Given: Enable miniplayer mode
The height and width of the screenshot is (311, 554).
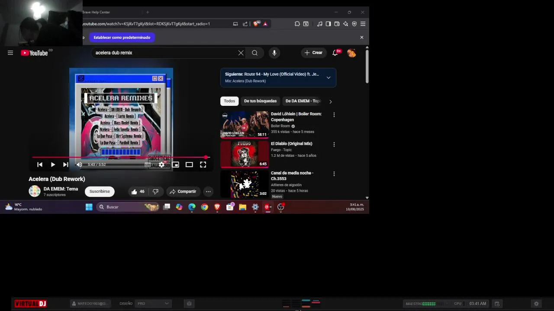Looking at the screenshot, I should (x=175, y=165).
